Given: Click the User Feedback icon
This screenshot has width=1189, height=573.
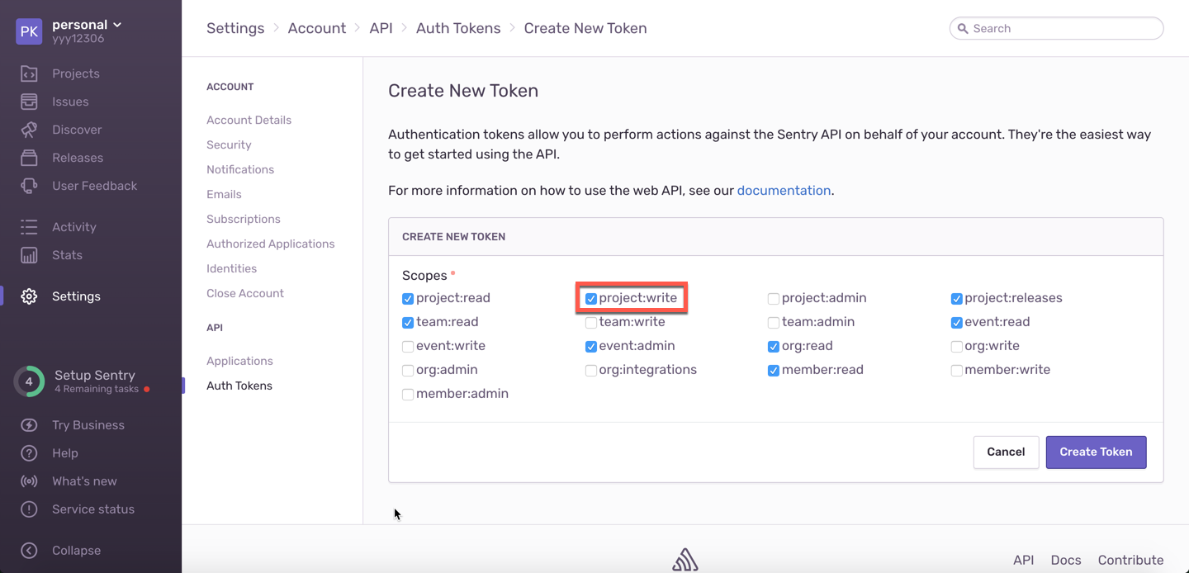Looking at the screenshot, I should pos(29,186).
